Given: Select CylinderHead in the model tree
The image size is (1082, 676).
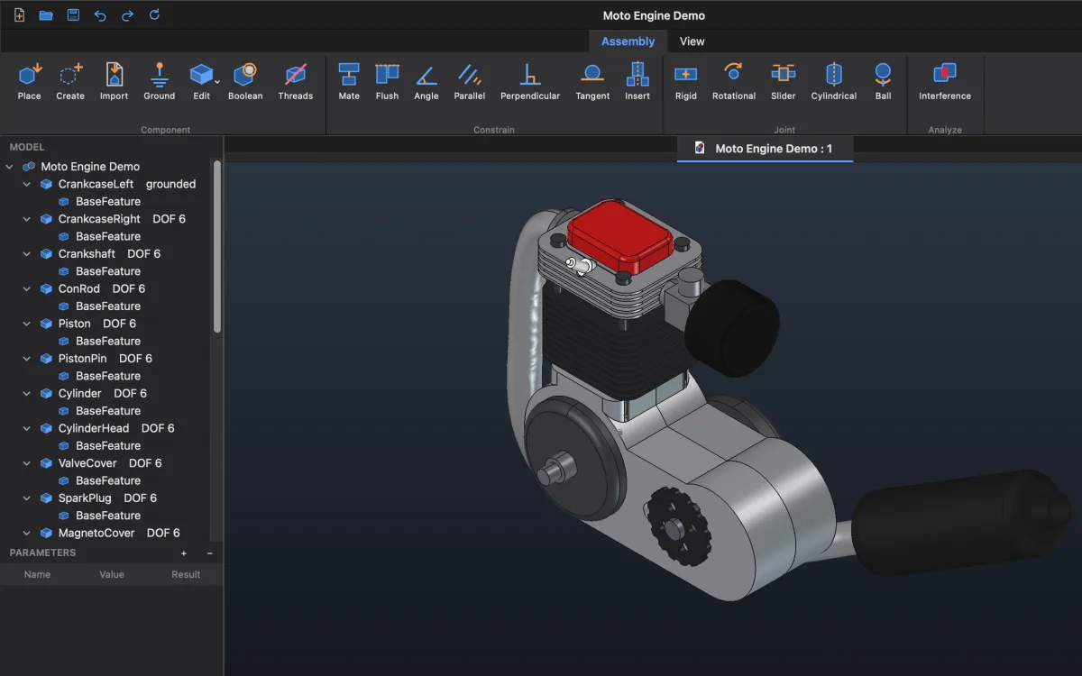Looking at the screenshot, I should pyautogui.click(x=94, y=428).
